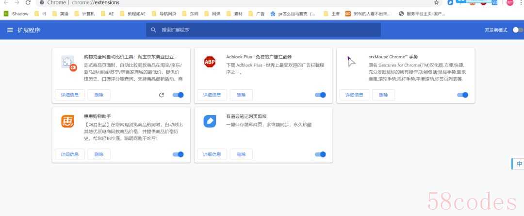Turn off the 有道云笔记网页剪报 toggle
Image resolution: width=524 pixels, height=216 pixels.
click(321, 154)
